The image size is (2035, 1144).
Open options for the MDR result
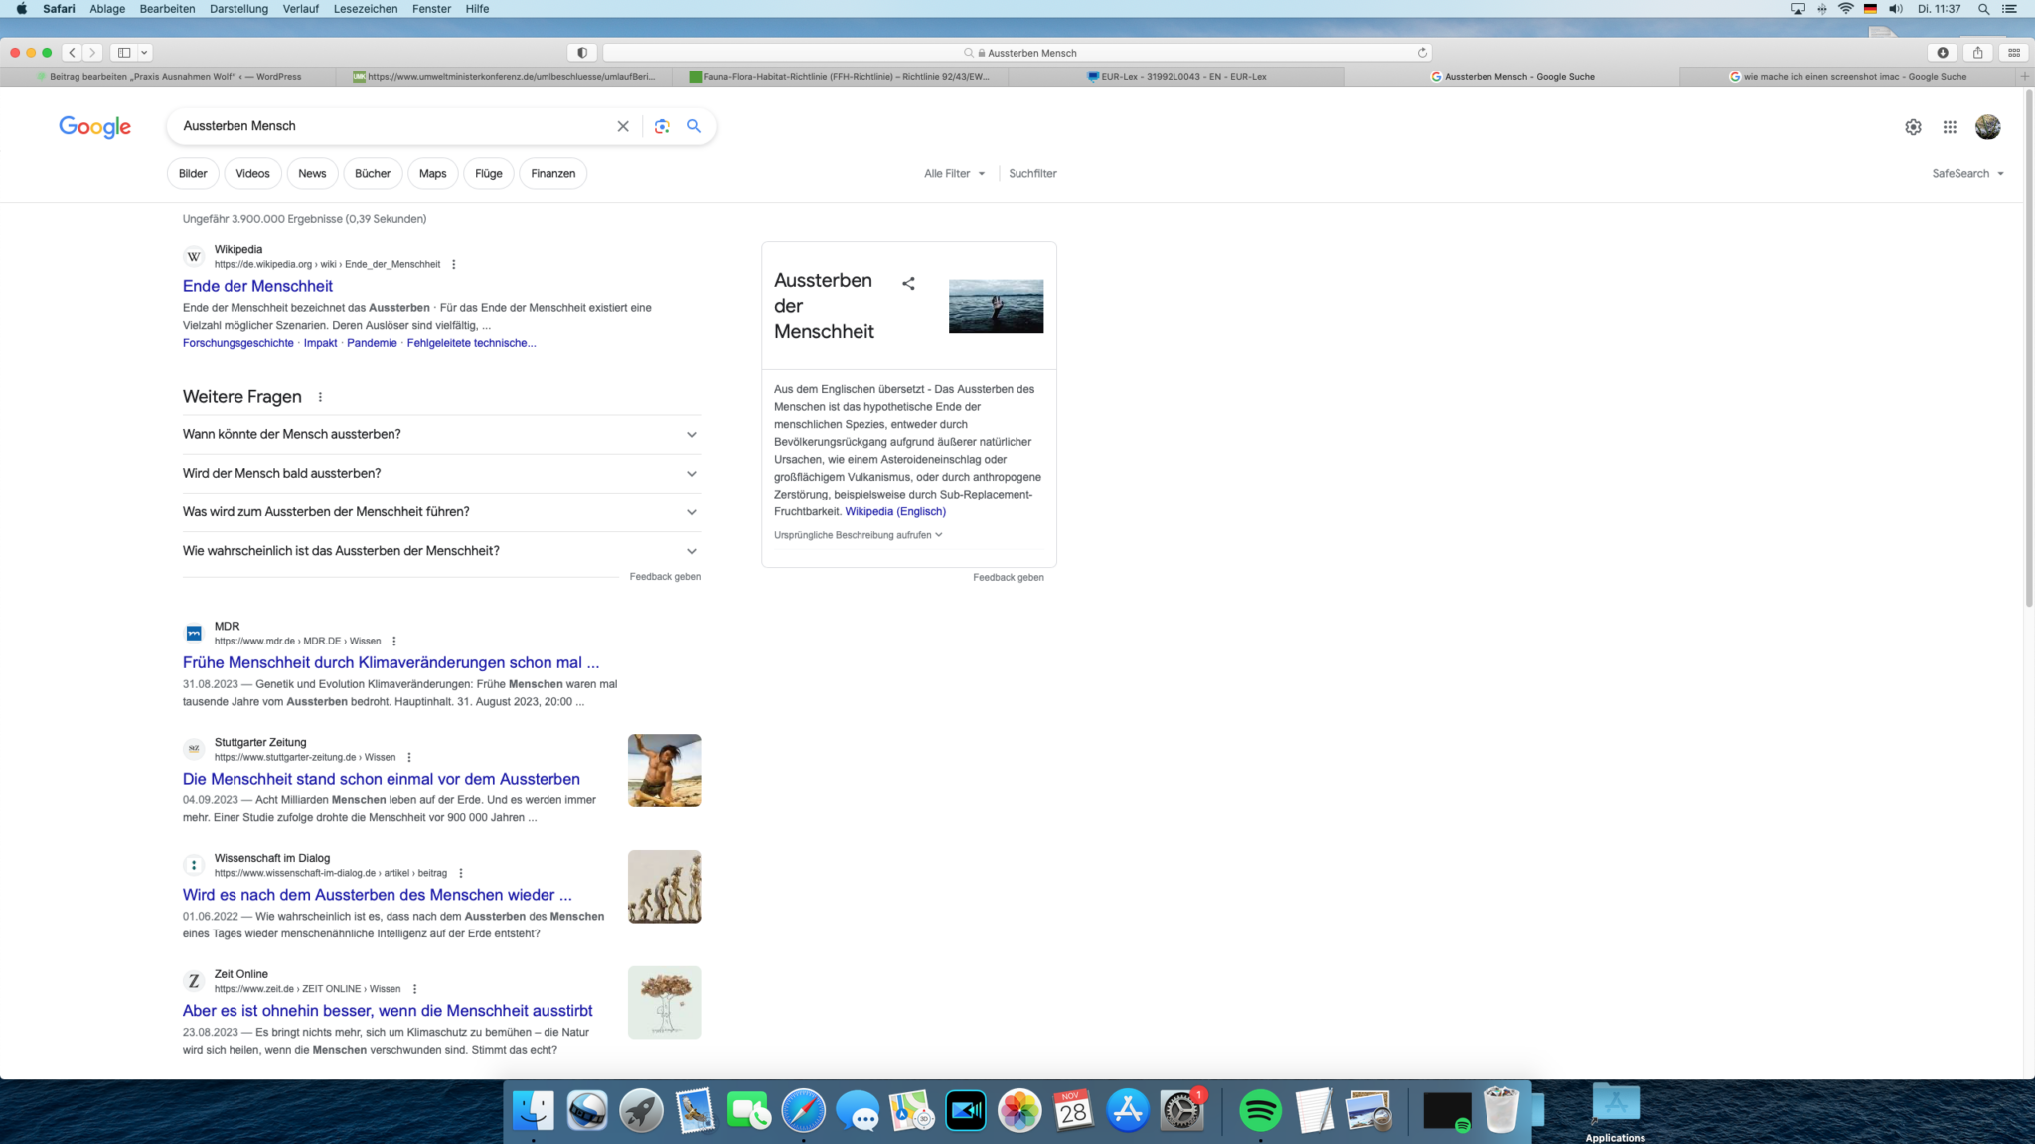pos(394,641)
